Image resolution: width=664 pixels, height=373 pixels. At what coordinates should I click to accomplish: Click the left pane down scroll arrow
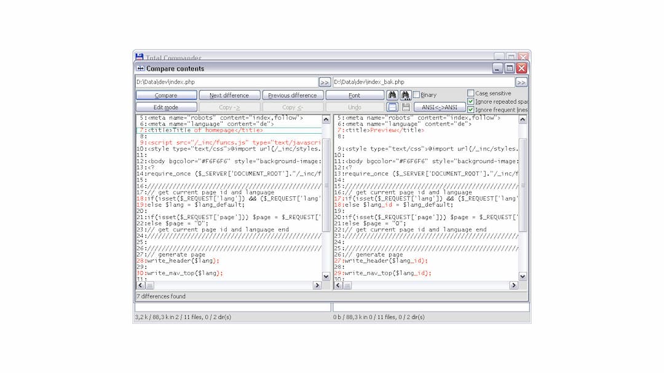tap(326, 276)
